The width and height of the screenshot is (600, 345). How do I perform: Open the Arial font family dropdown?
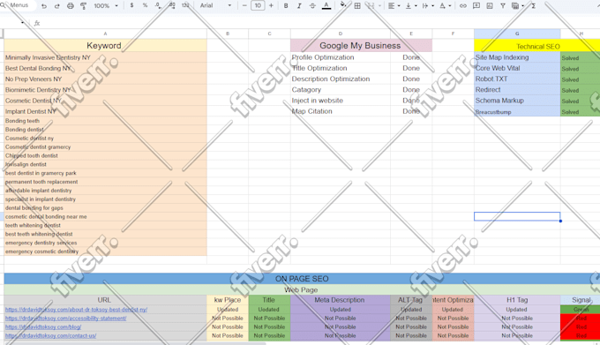click(x=215, y=5)
